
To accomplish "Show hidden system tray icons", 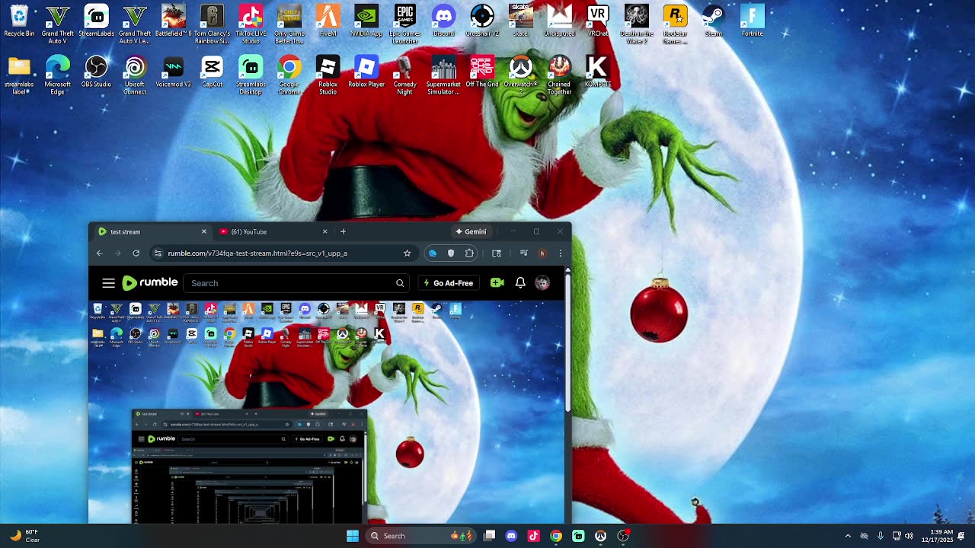I will [x=848, y=536].
